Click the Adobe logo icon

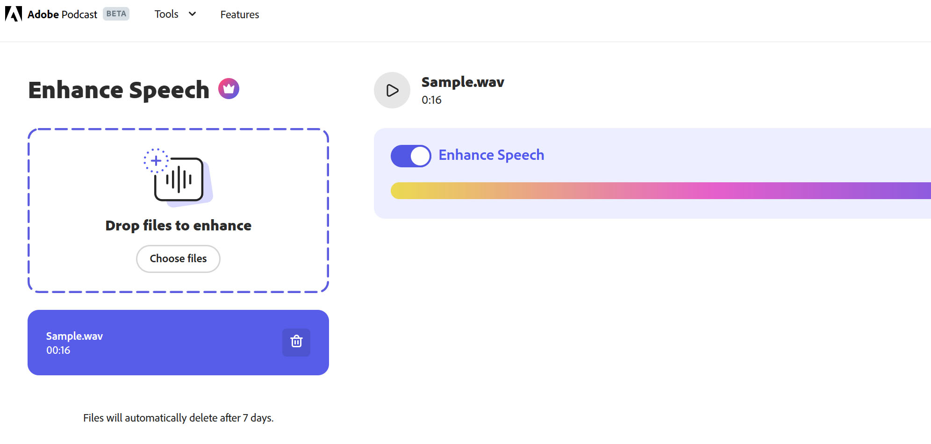pyautogui.click(x=14, y=14)
